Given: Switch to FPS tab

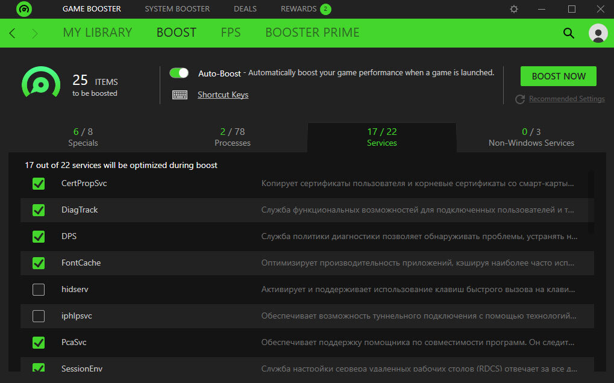Looking at the screenshot, I should click(x=231, y=33).
